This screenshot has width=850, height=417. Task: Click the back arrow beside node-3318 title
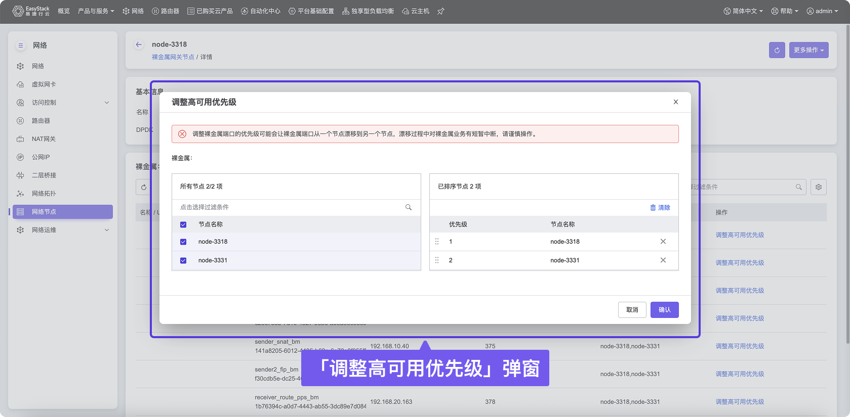[139, 44]
